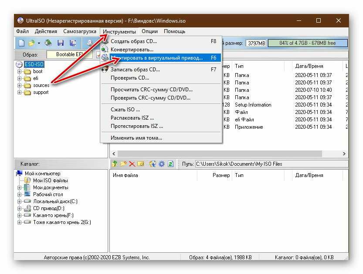Click the Save floppy disk icon

pyautogui.click(x=61, y=43)
